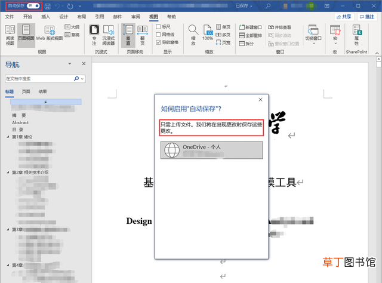This screenshot has height=283, width=382.
Task: Open the ribbon display options icon
Action: click(x=327, y=6)
